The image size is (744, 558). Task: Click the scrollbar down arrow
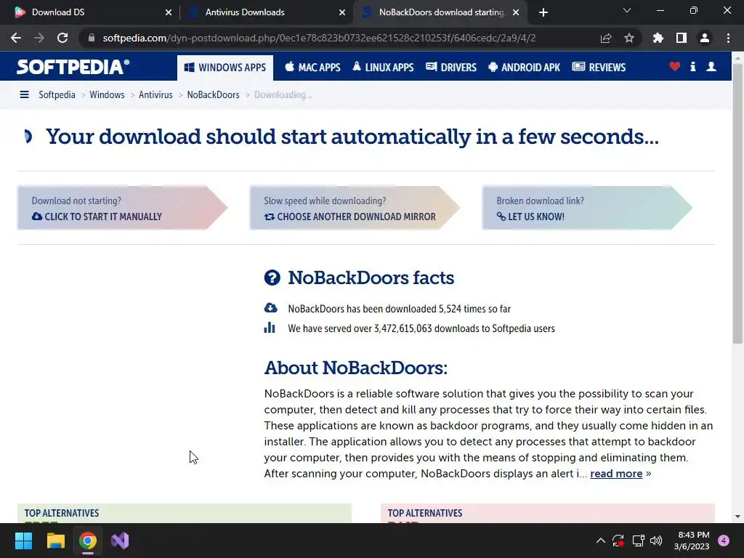point(737,517)
